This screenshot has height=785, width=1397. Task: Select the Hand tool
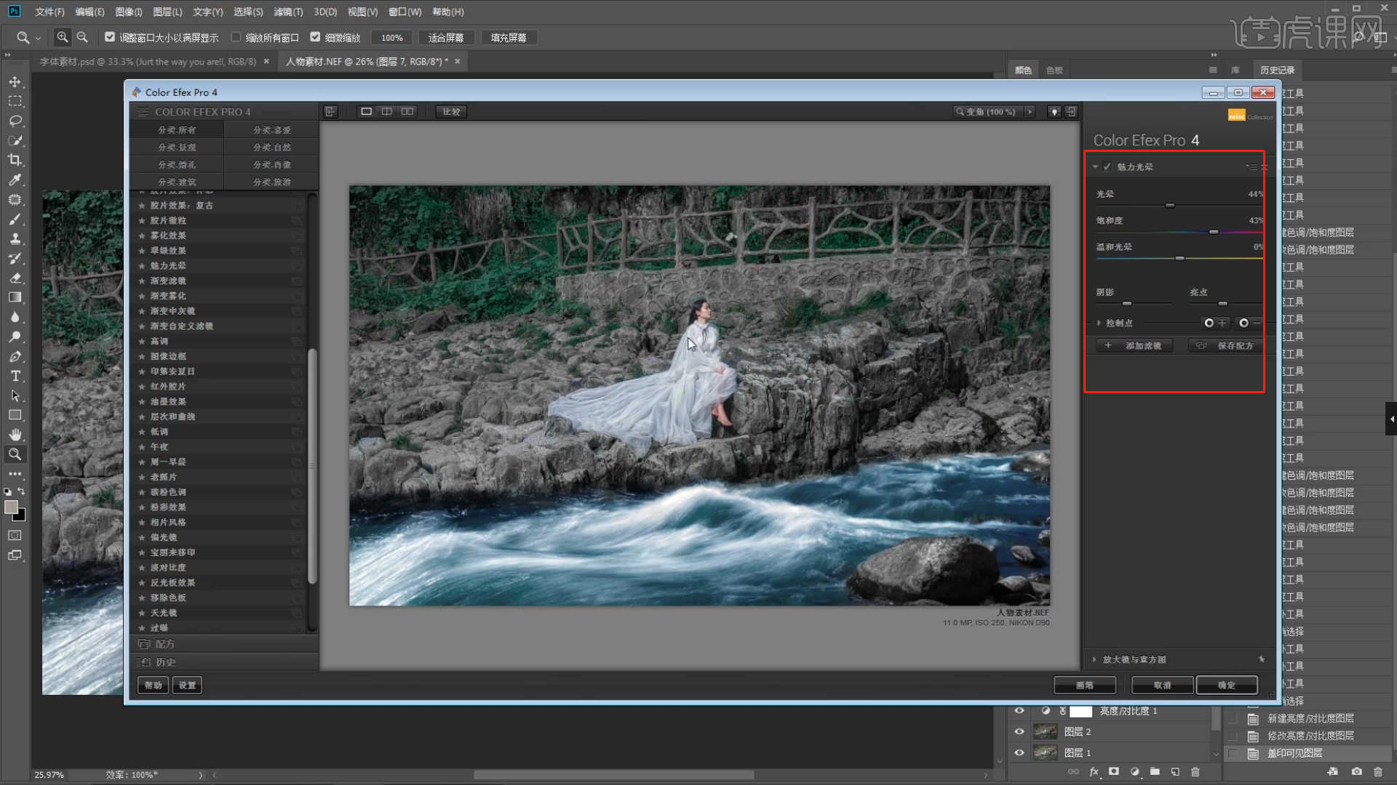(15, 435)
